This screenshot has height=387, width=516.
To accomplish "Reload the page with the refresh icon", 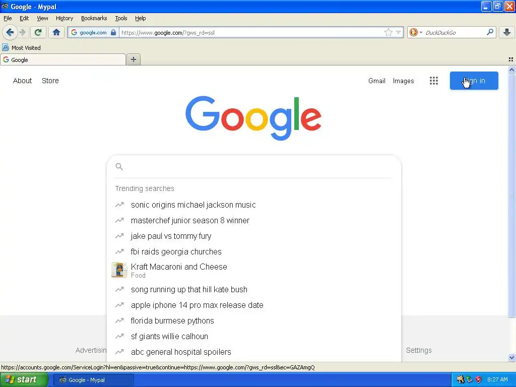I will (38, 32).
